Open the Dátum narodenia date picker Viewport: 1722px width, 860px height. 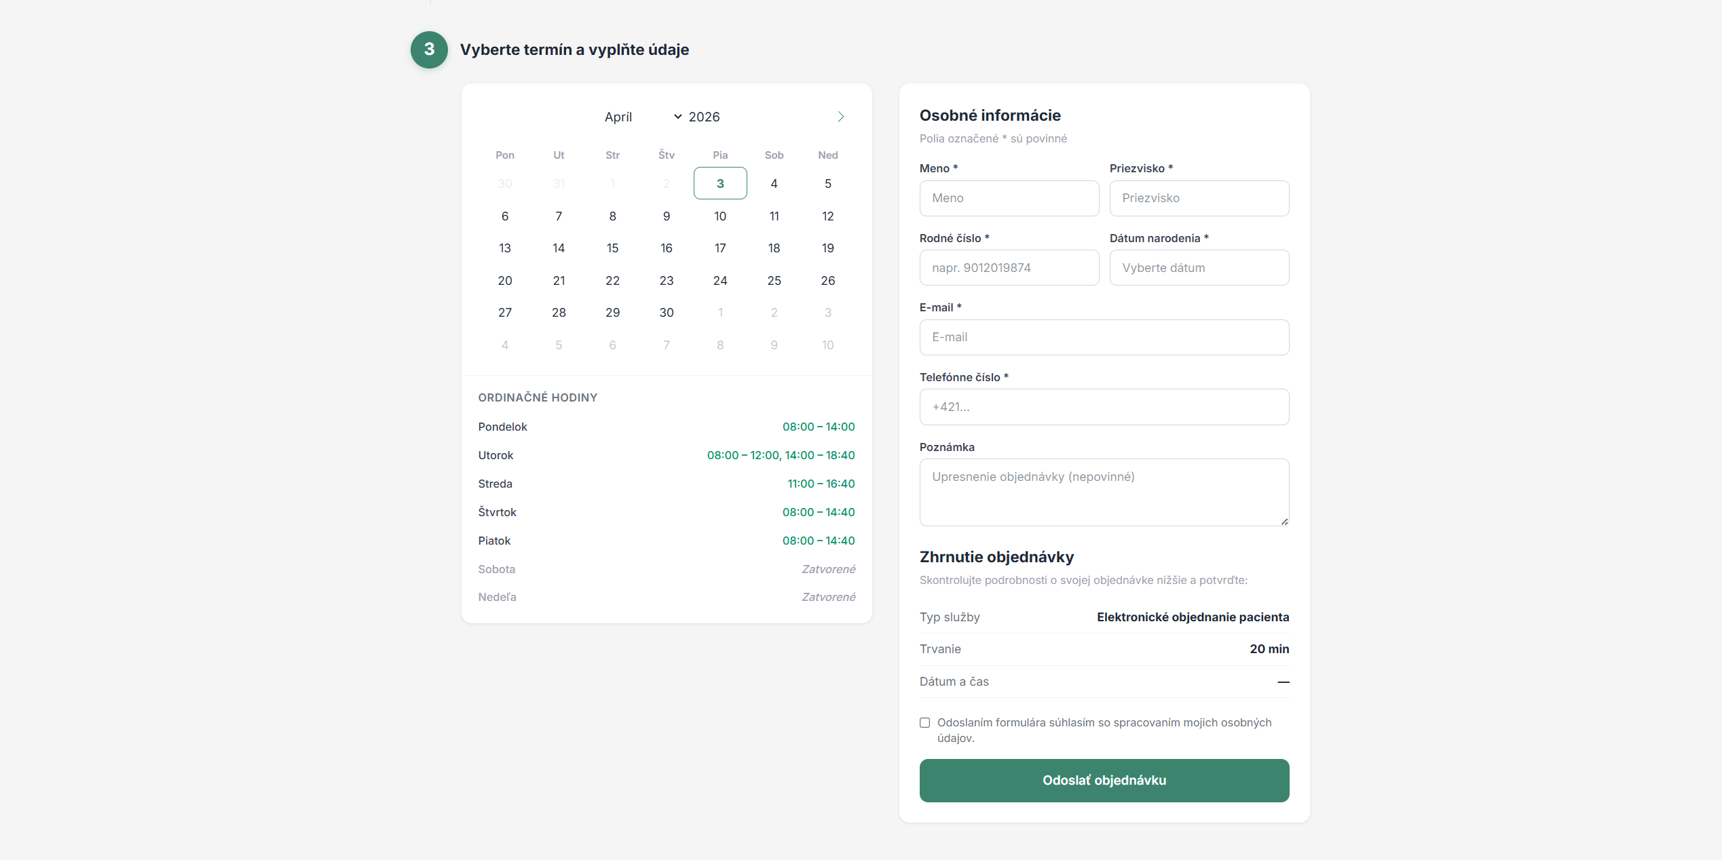click(1199, 268)
